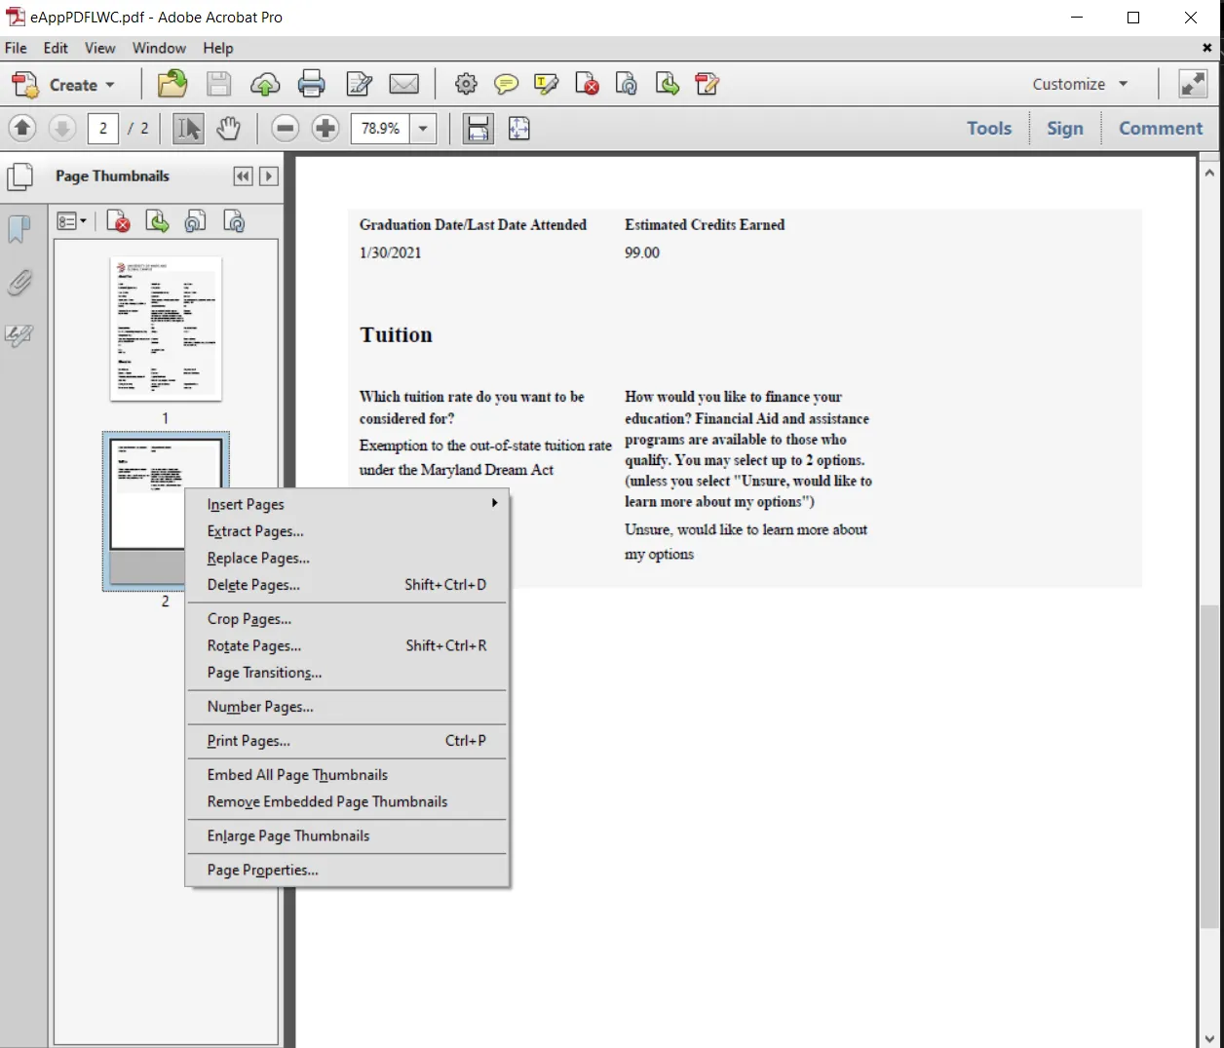Select Remove Embedded Page Thumbnails

pos(347,801)
